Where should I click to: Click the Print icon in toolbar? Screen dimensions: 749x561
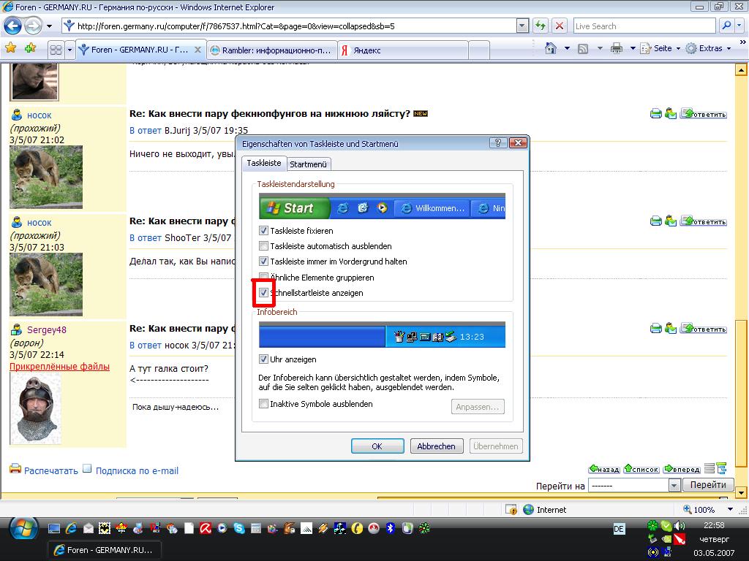click(616, 48)
